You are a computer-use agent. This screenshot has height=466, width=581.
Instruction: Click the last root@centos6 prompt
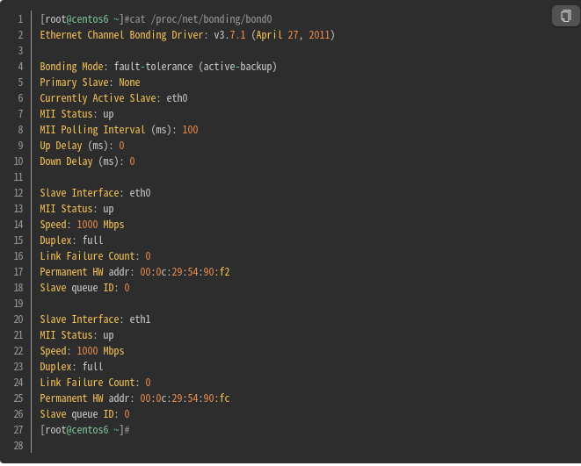pyautogui.click(x=85, y=430)
